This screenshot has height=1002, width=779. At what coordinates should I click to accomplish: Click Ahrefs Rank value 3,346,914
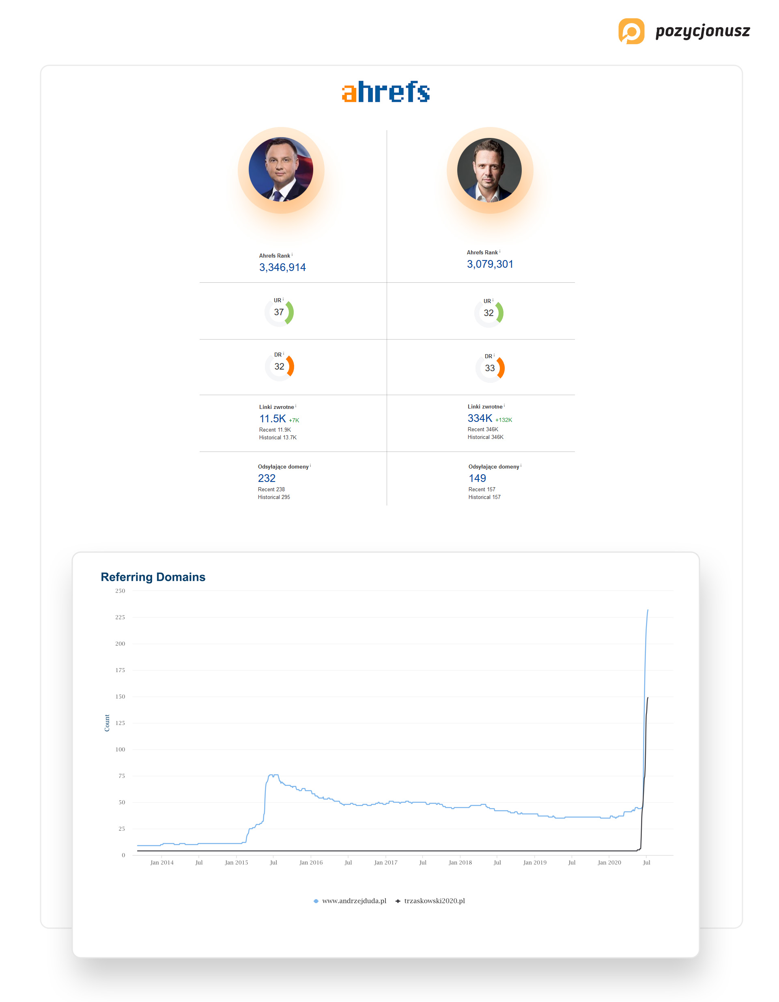point(282,267)
